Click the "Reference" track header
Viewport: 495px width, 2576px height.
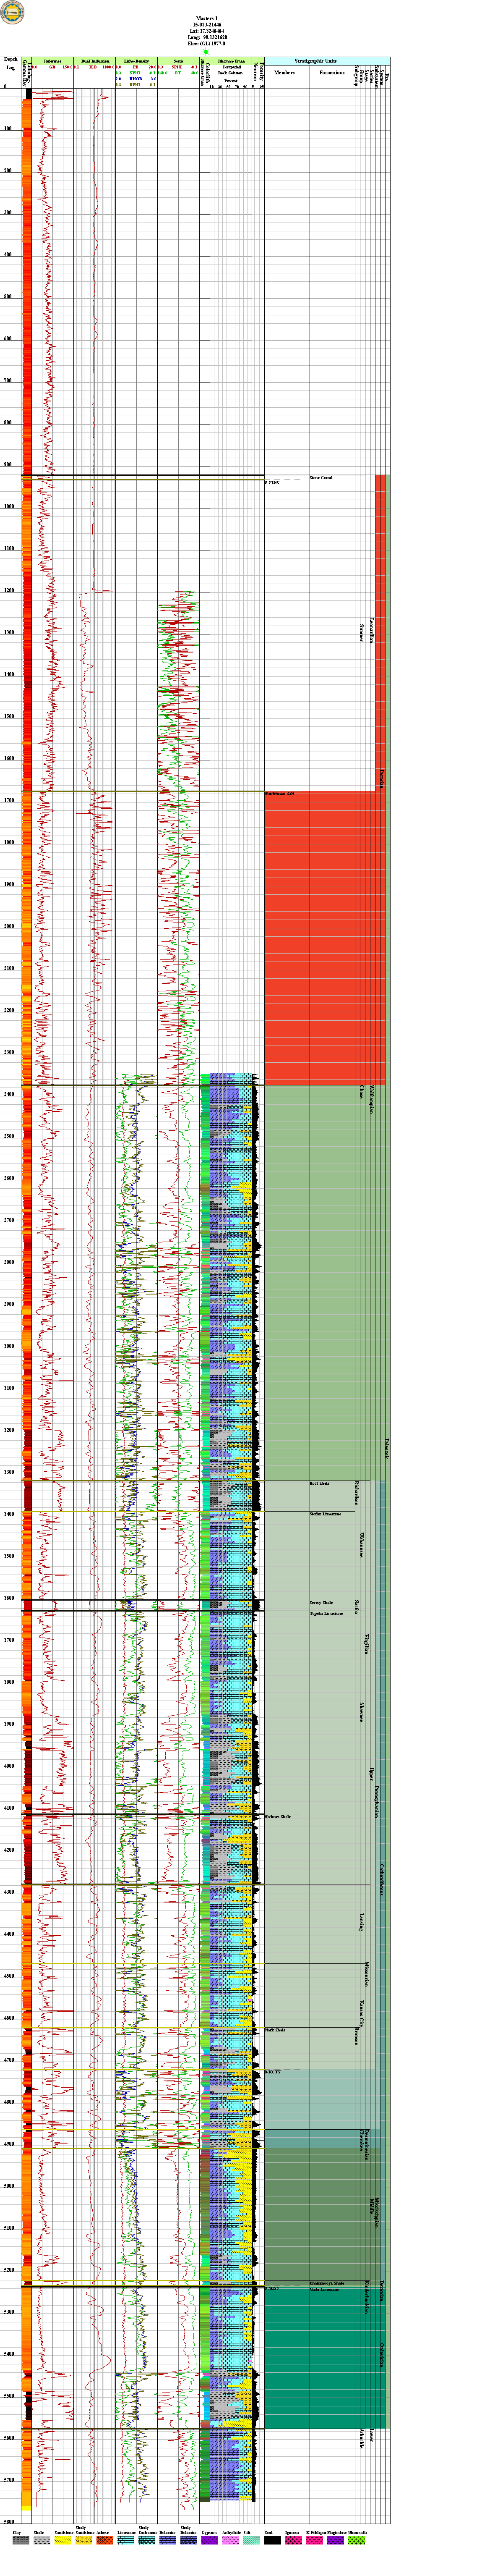52,61
